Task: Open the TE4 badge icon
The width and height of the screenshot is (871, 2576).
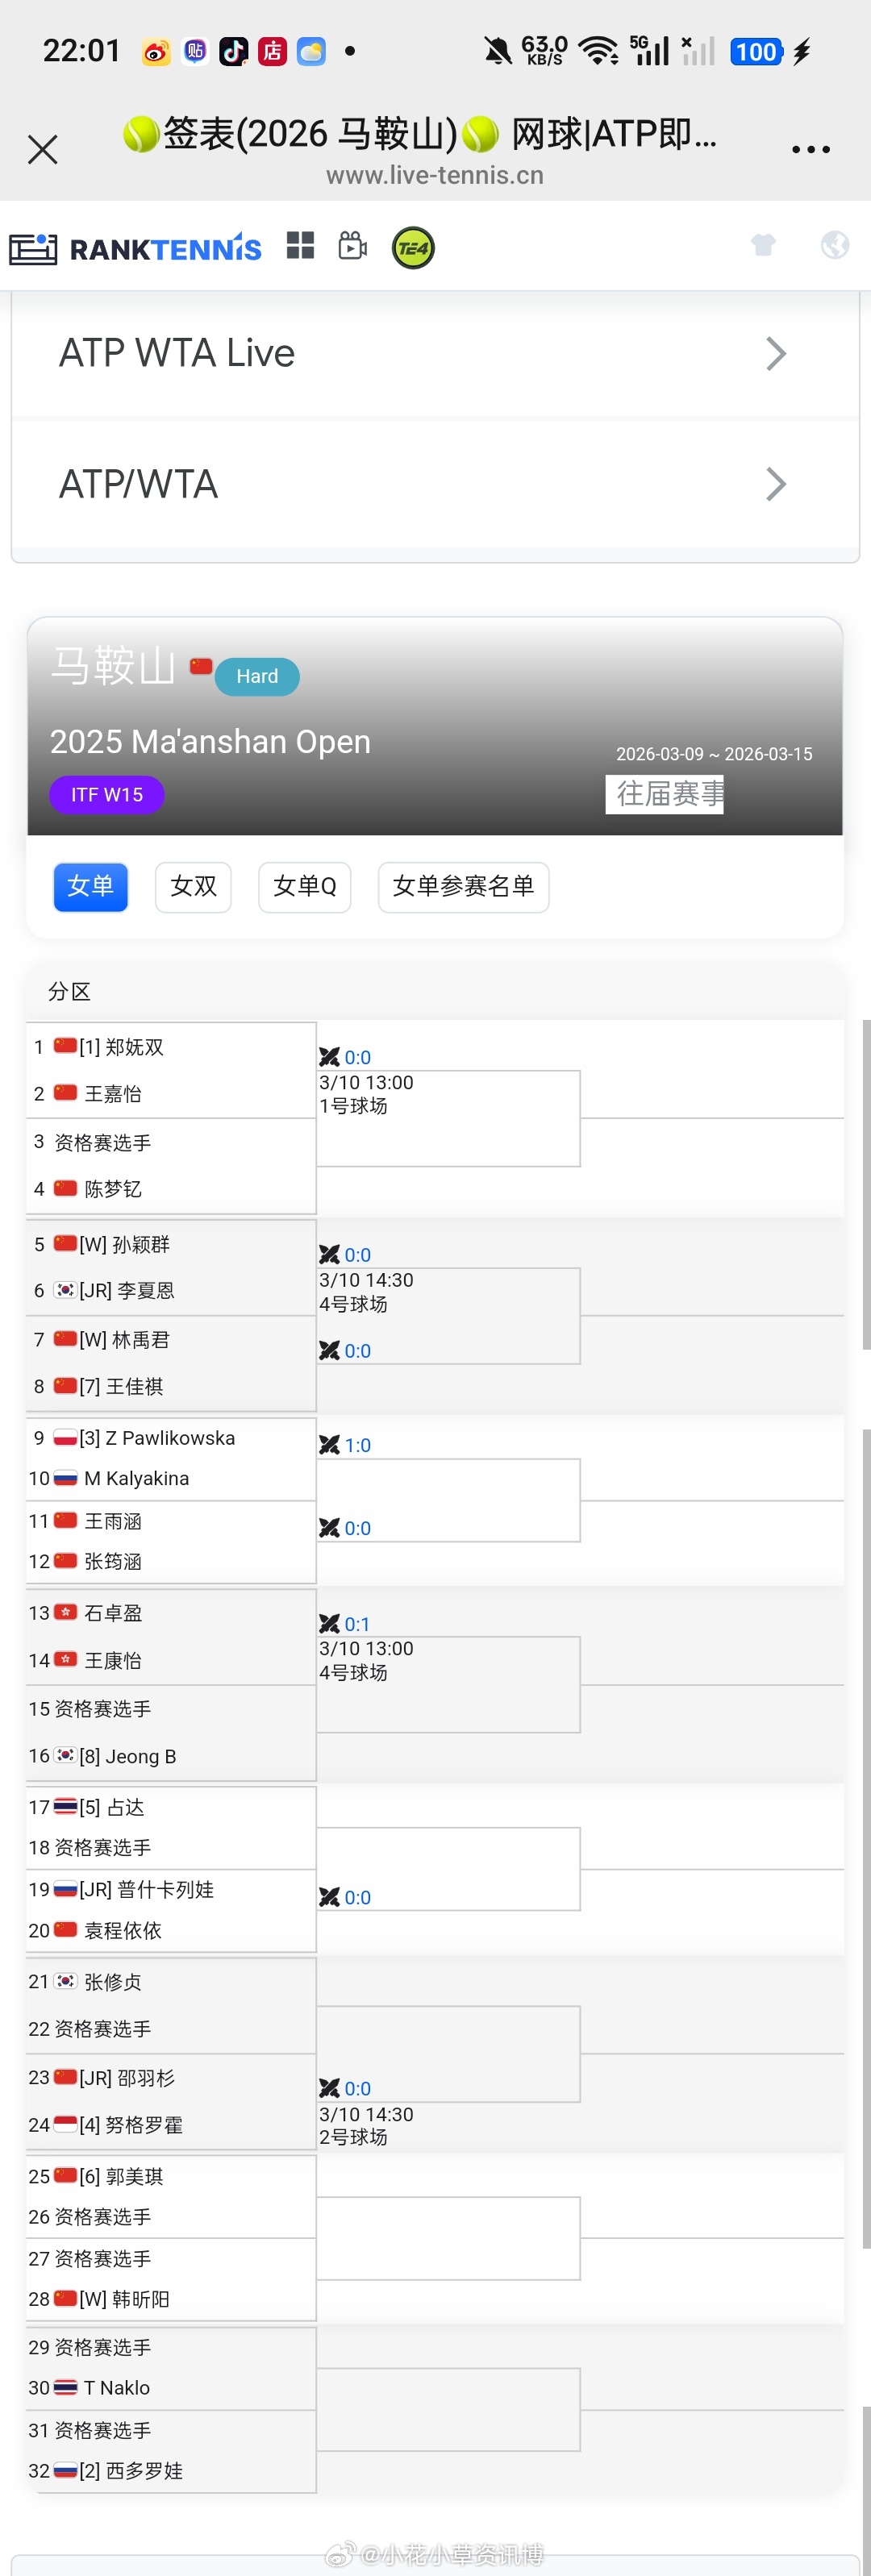Action: 412,246
